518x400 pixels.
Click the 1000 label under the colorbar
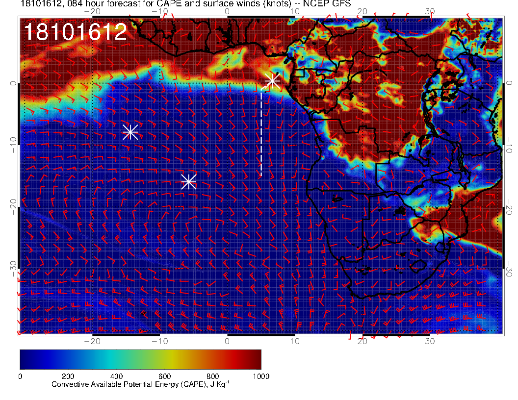pyautogui.click(x=260, y=376)
